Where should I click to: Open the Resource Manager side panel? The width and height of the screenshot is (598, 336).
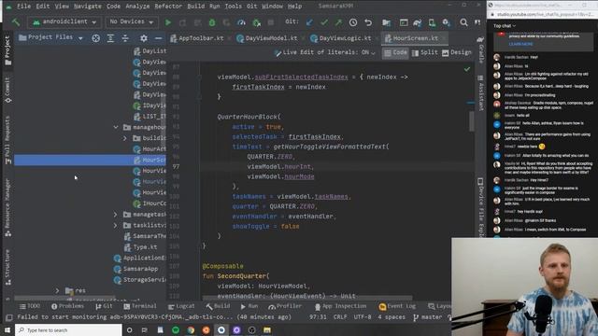[x=7, y=208]
